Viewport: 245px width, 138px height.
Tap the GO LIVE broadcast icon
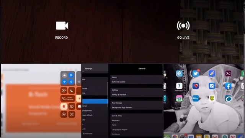point(183,26)
